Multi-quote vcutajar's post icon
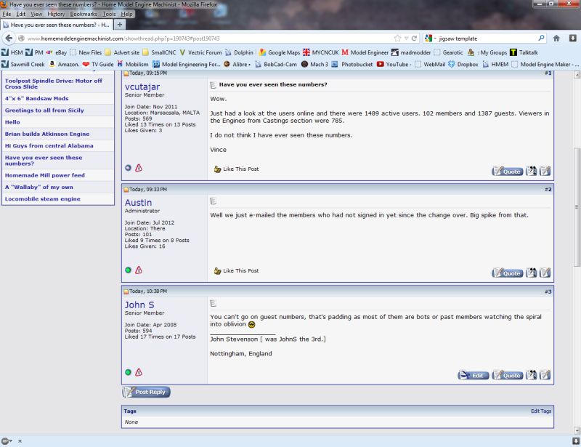 tap(532, 171)
